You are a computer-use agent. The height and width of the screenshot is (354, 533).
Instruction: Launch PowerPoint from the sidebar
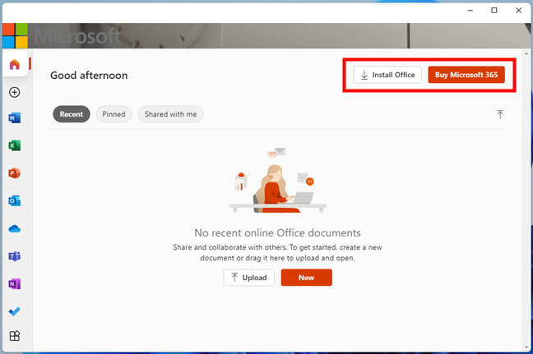point(14,173)
